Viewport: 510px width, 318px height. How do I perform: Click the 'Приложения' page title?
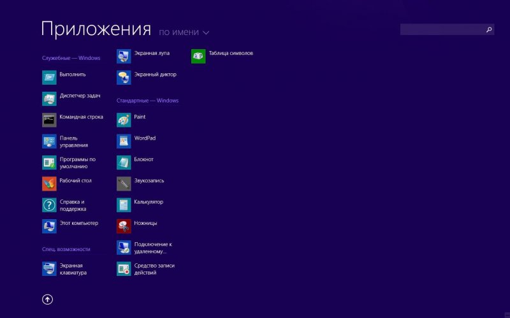pyautogui.click(x=96, y=29)
